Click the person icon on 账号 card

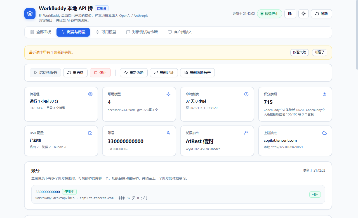click(x=168, y=133)
